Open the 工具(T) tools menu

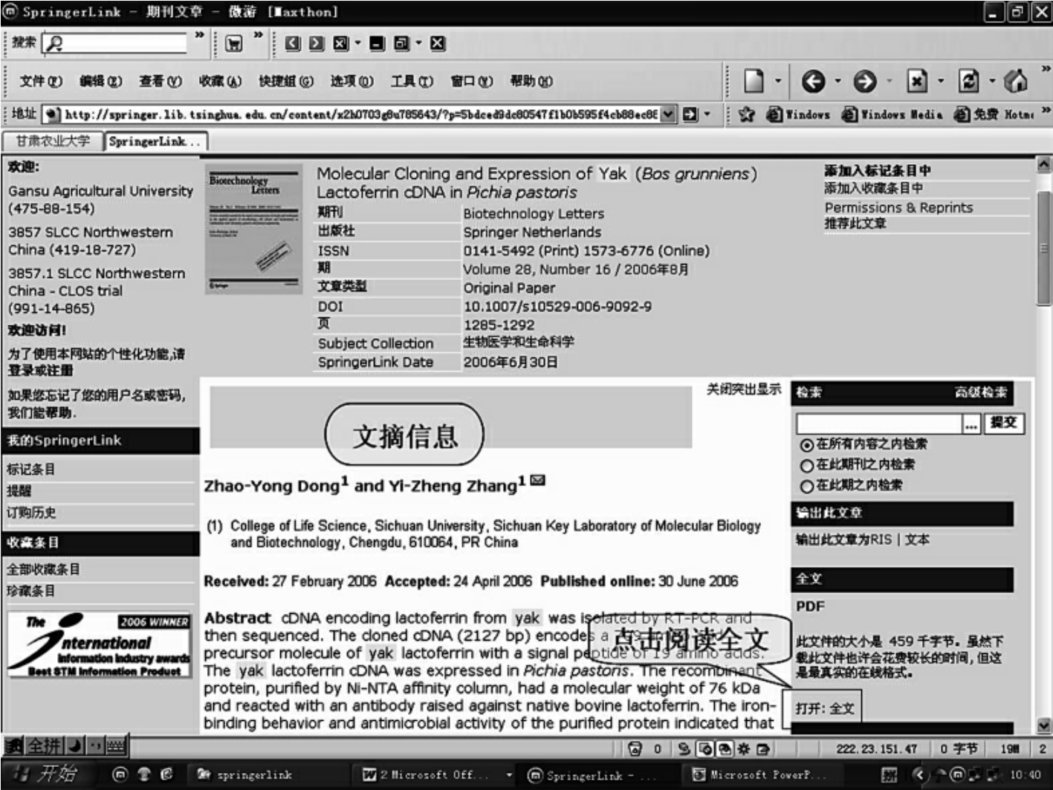tap(412, 81)
